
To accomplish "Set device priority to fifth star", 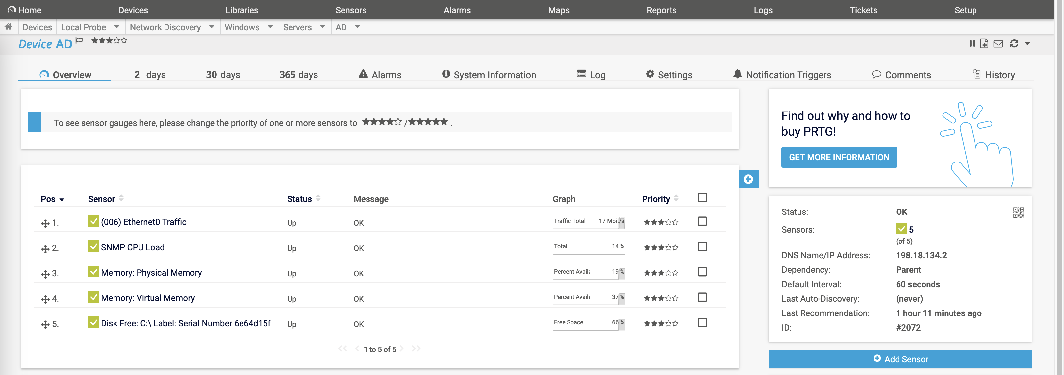I will click(x=124, y=40).
